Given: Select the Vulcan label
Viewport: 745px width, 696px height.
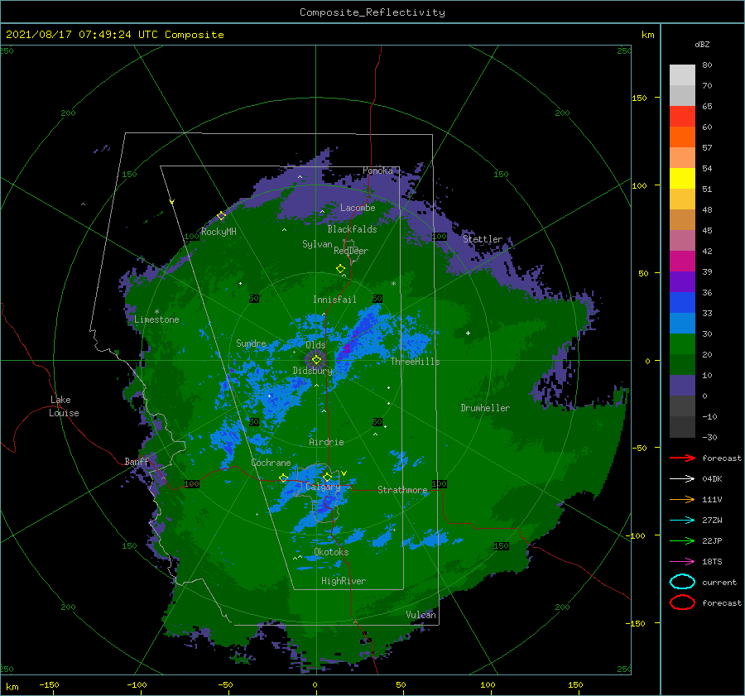Looking at the screenshot, I should 421,615.
